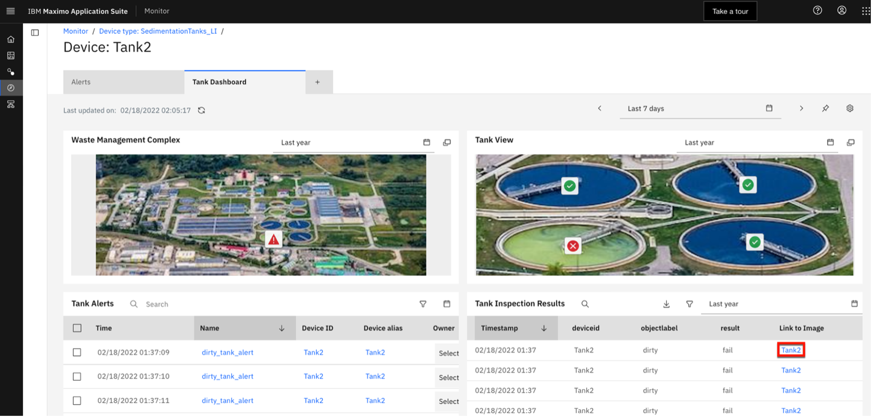Switch to the Alerts tab

coord(124,82)
